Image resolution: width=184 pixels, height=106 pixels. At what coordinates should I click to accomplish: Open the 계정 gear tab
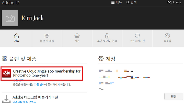coord(77,38)
